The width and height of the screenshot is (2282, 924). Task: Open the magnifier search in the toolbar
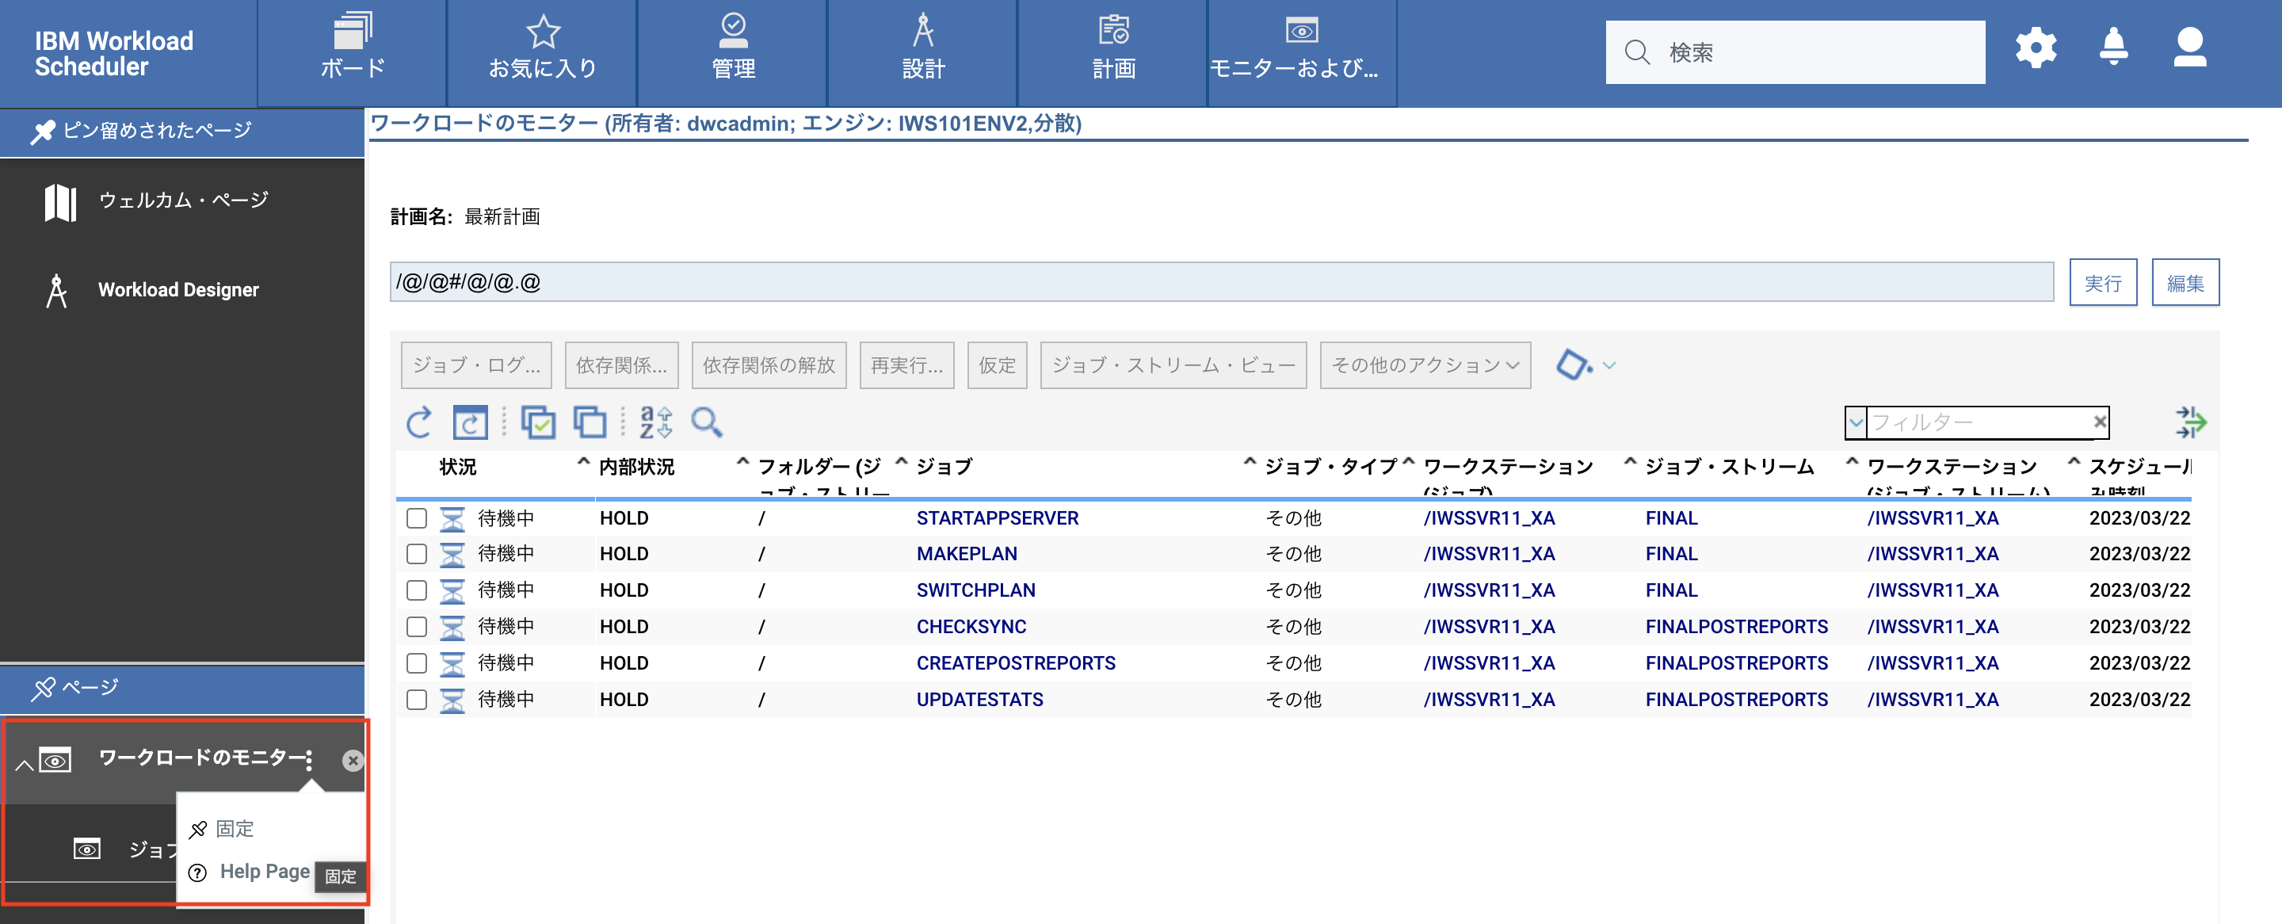click(x=706, y=422)
